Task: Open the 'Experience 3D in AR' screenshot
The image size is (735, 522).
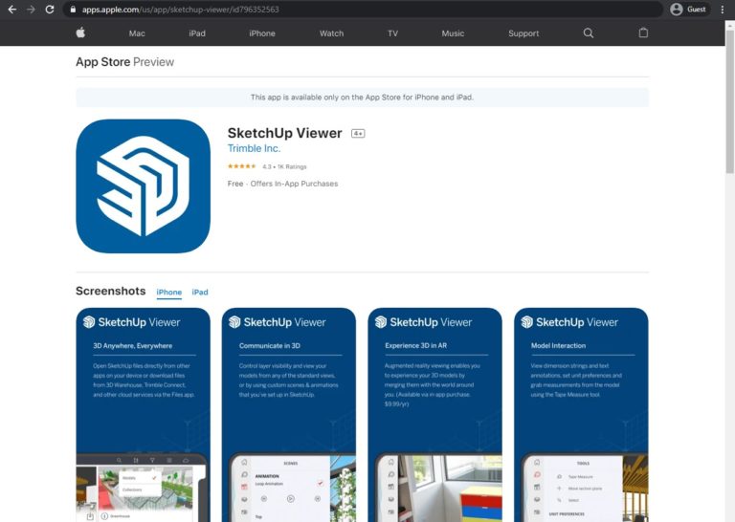Action: tap(435, 415)
